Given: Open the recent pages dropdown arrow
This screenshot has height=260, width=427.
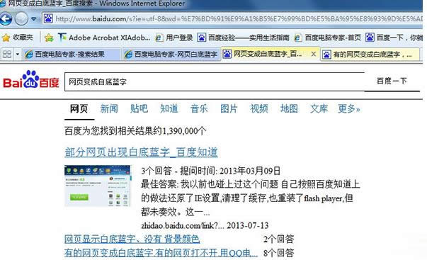Looking at the screenshot, I should pyautogui.click(x=34, y=19).
